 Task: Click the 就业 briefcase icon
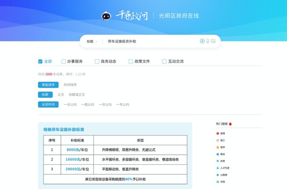pos(218,154)
